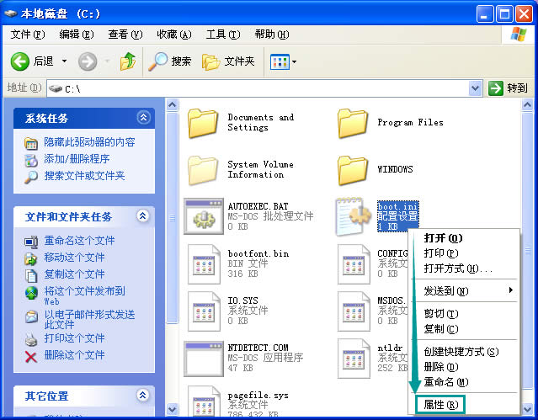538x420 pixels.
Task: Select the WINDOWS folder icon
Action: coord(353,169)
